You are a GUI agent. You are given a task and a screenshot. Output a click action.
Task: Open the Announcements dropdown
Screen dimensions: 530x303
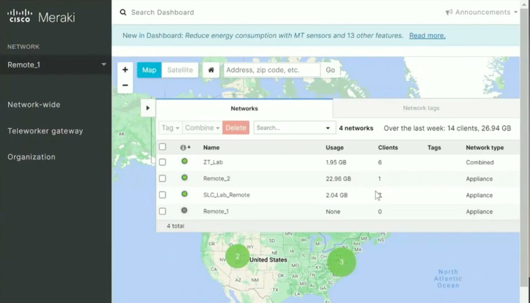pyautogui.click(x=482, y=12)
